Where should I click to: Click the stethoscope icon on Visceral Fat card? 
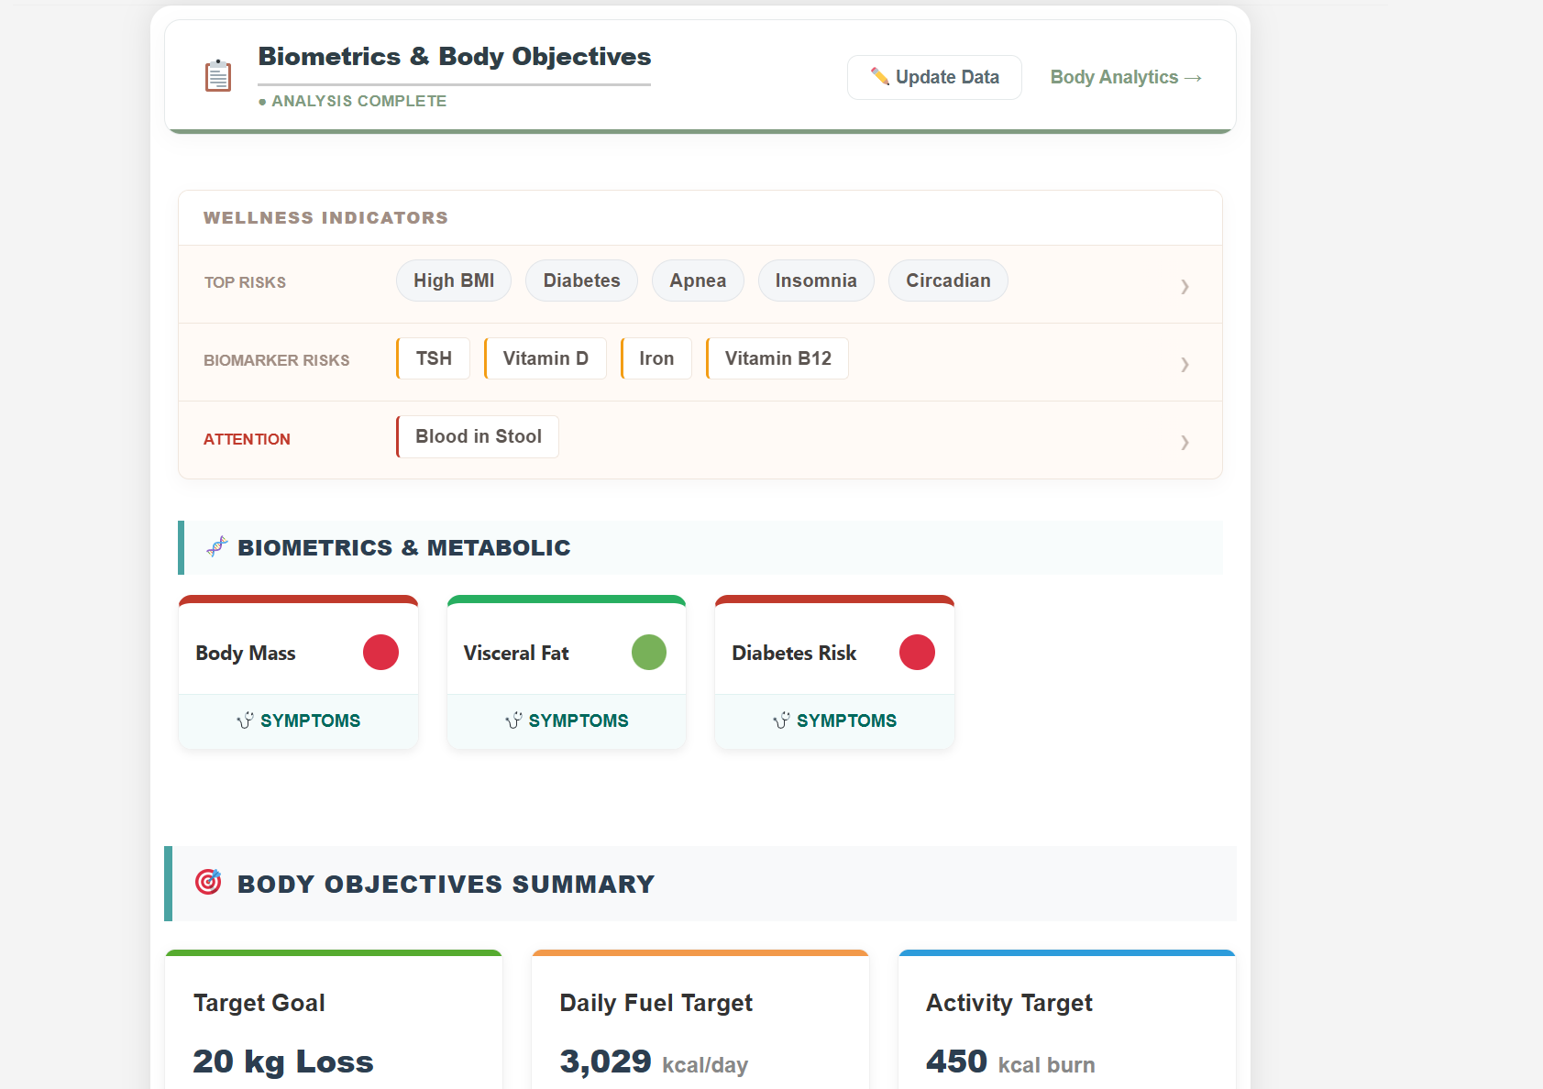[x=512, y=720]
